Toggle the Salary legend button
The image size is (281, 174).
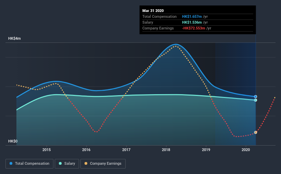pos(67,164)
